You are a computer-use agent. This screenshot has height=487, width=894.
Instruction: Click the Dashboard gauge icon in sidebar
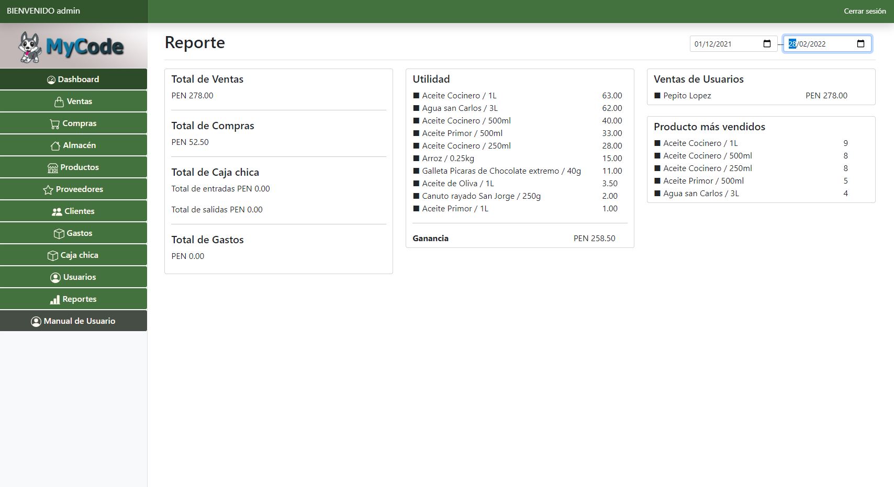pos(51,80)
